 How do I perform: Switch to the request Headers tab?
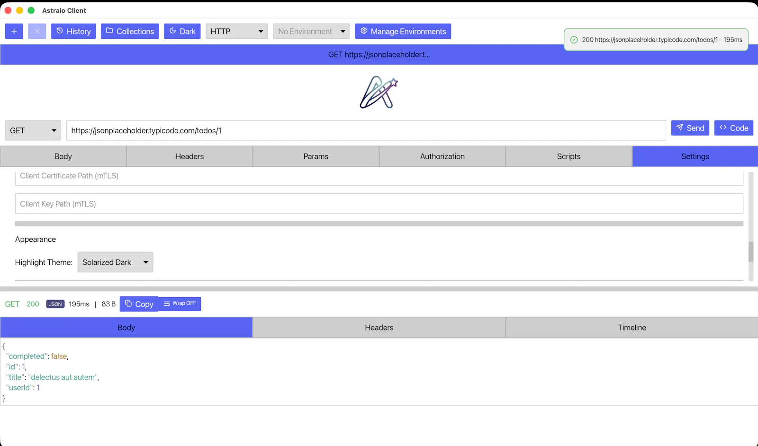[189, 156]
